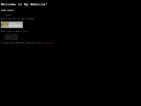Select the 'First thing' list item

point(11,35)
